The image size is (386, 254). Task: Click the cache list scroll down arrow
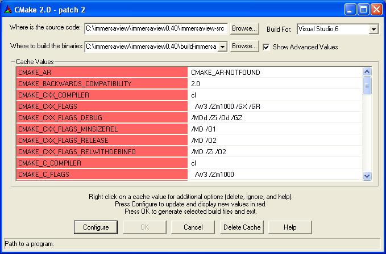pos(367,176)
